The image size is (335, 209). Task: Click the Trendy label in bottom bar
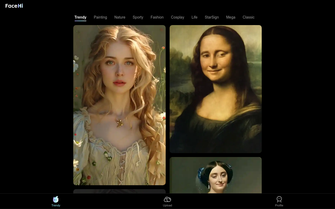tap(56, 205)
